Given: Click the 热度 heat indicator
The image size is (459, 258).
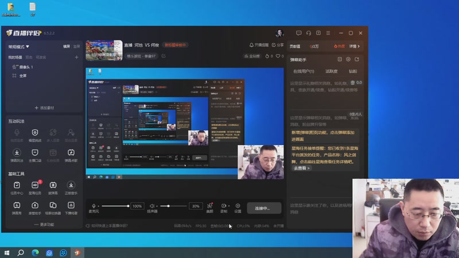Looking at the screenshot, I should 339,46.
